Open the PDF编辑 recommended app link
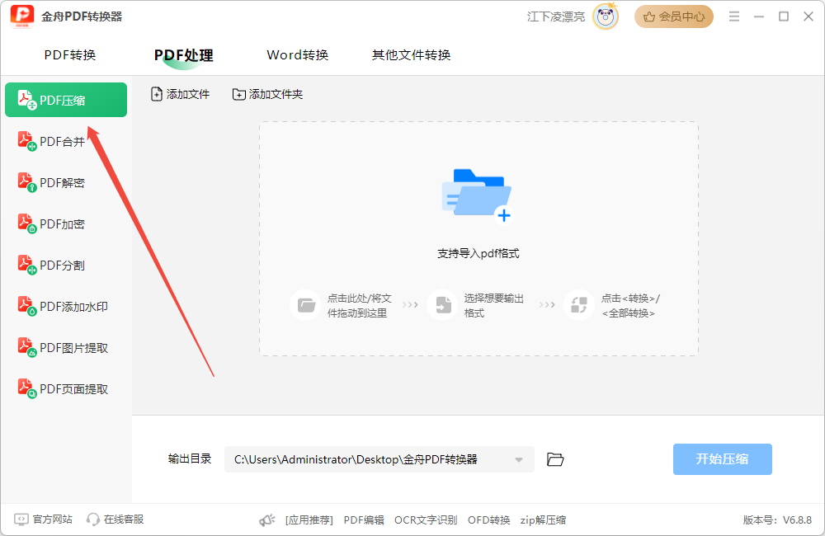825x536 pixels. pos(364,520)
